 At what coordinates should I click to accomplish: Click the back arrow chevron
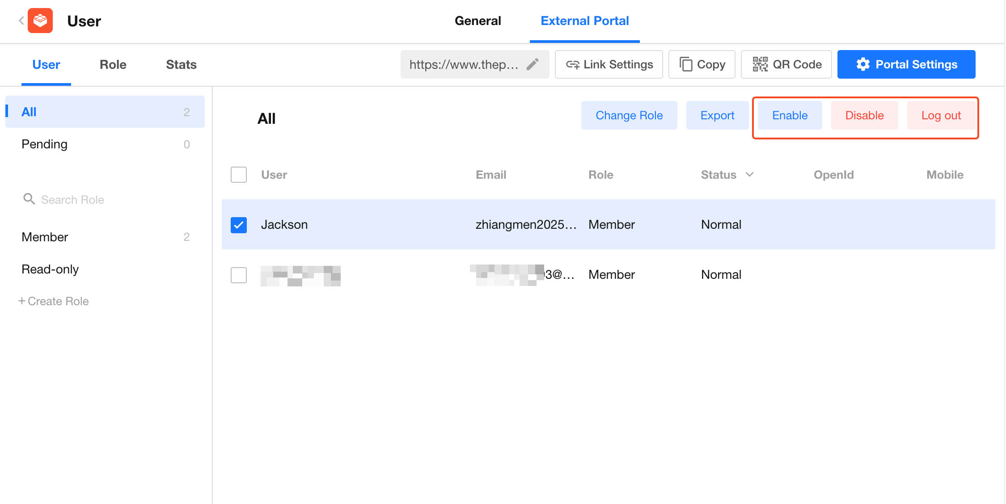(x=21, y=21)
